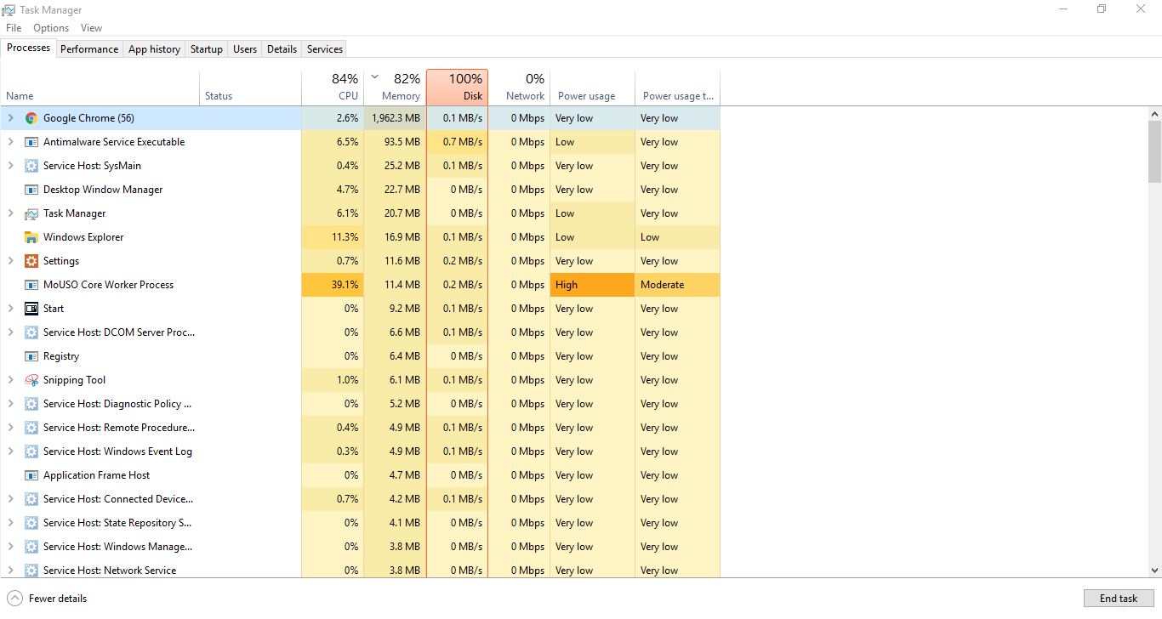Expand the Google Chrome process group

pyautogui.click(x=11, y=118)
